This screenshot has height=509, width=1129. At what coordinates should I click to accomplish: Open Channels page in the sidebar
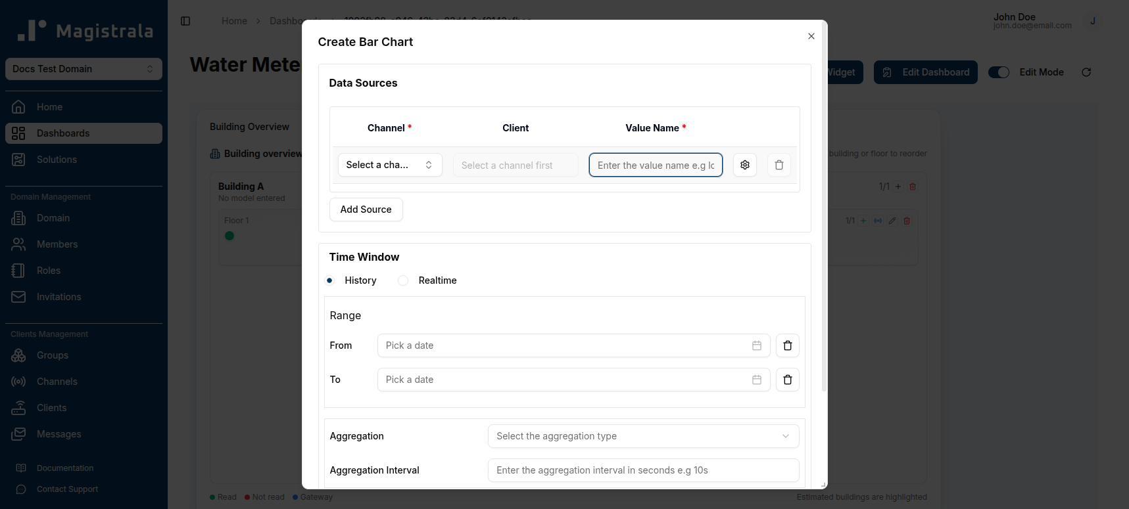point(84,382)
